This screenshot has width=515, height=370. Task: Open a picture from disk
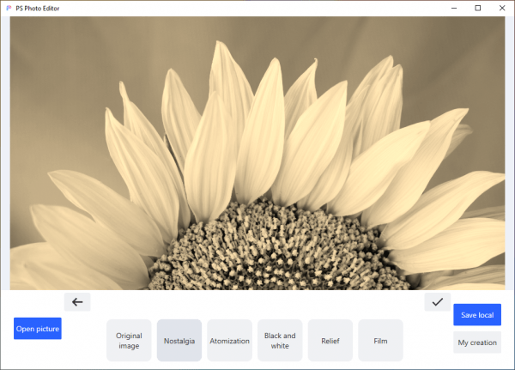point(38,329)
